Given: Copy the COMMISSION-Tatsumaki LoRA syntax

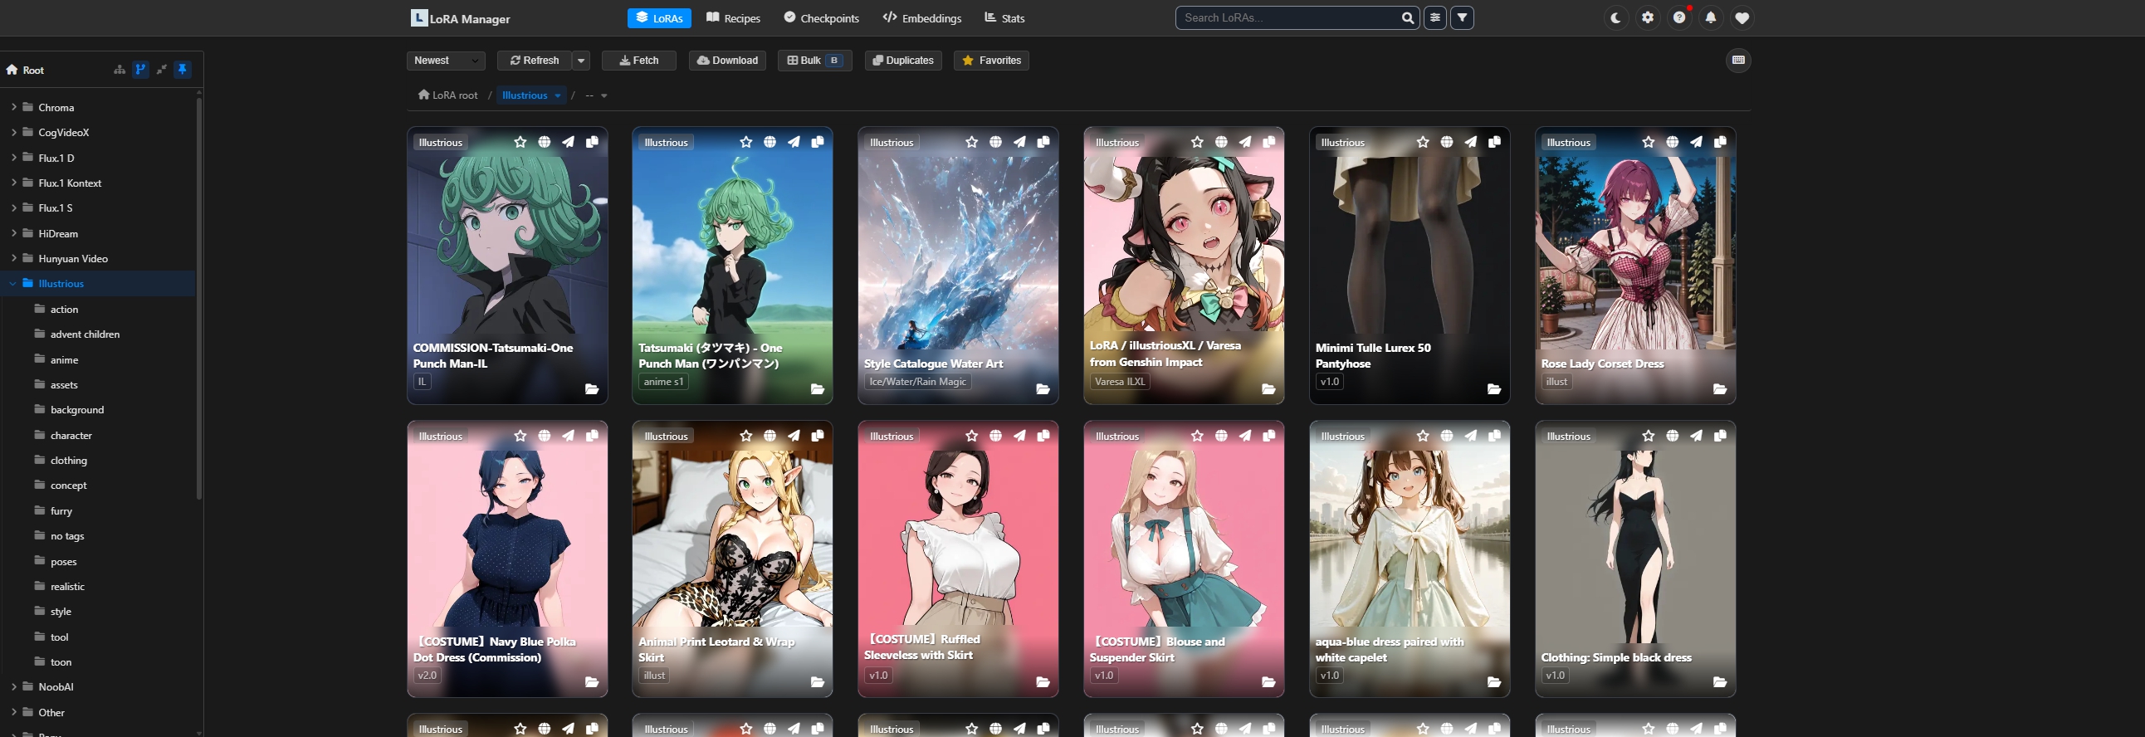Looking at the screenshot, I should [x=592, y=143].
